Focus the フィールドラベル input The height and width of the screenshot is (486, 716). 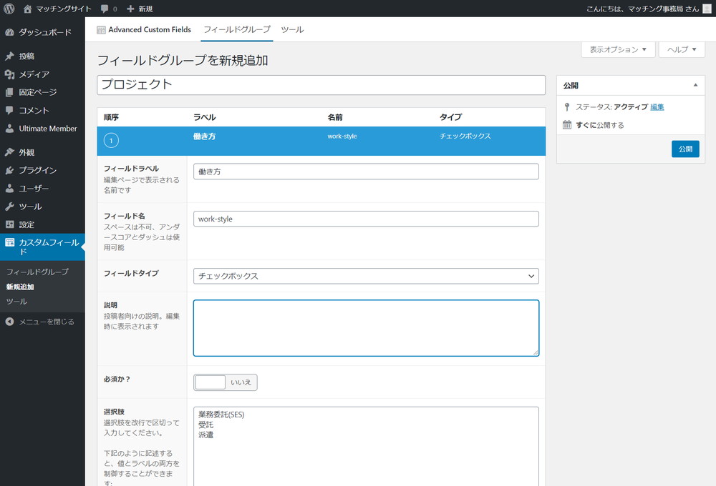[366, 172]
